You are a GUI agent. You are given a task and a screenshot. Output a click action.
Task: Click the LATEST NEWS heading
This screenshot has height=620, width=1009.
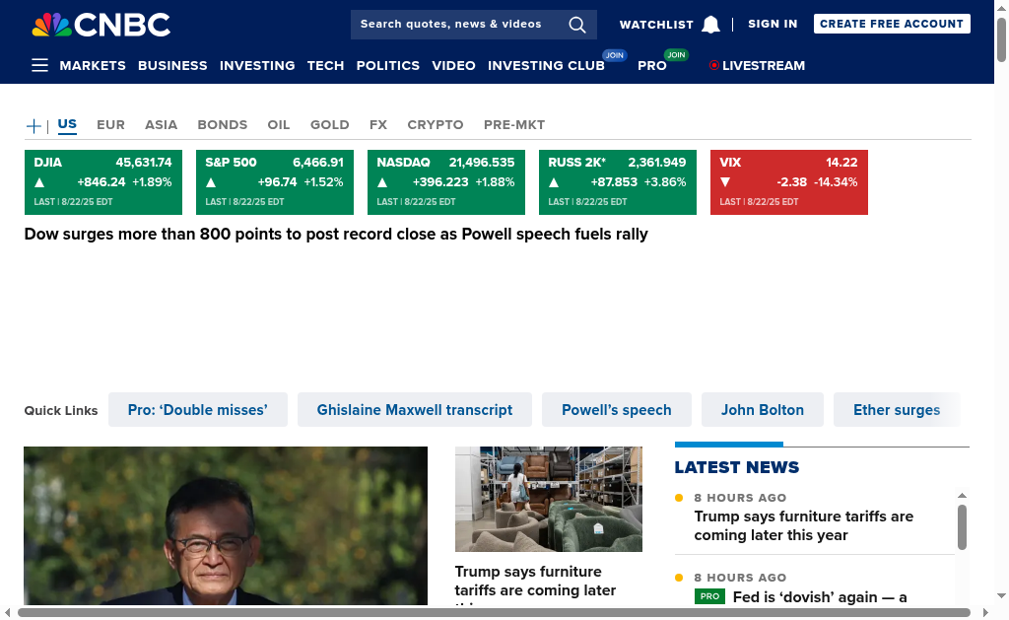737,467
